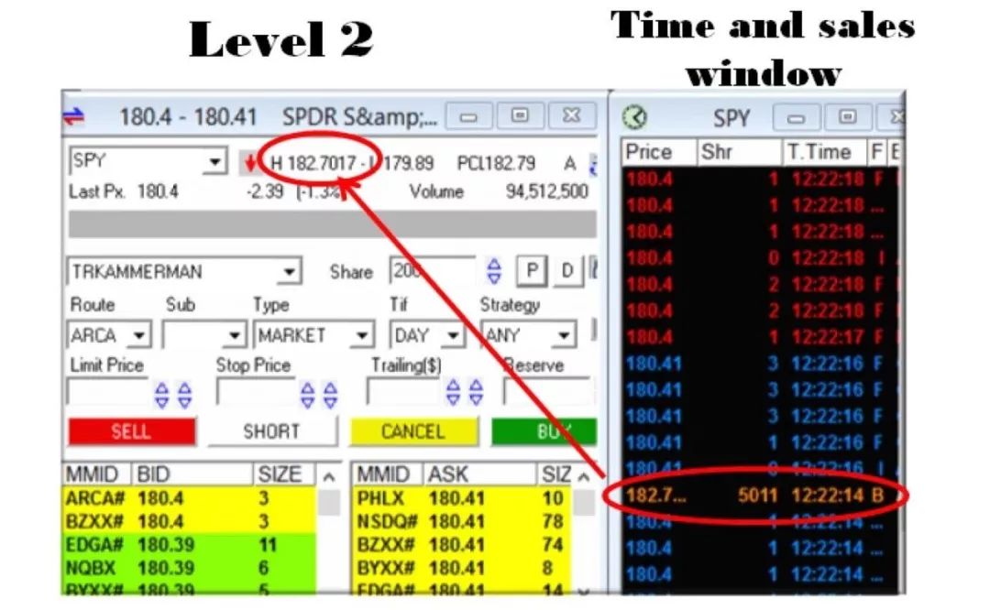This screenshot has height=610, width=990.
Task: Click the Share quantity stepper arrows
Action: click(494, 271)
